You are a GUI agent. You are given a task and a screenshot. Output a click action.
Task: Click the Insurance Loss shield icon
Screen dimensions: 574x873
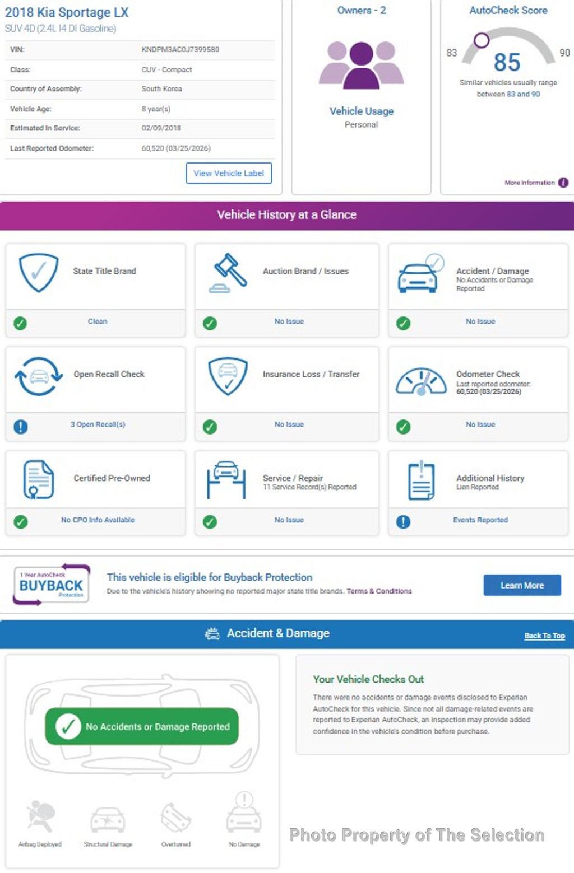tap(228, 376)
